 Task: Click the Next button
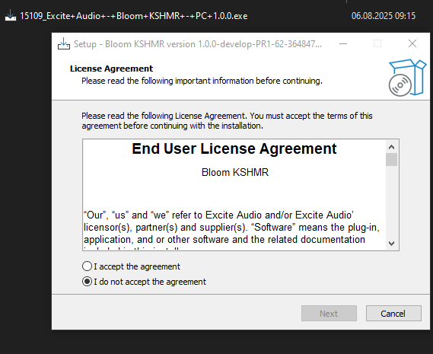(x=329, y=314)
